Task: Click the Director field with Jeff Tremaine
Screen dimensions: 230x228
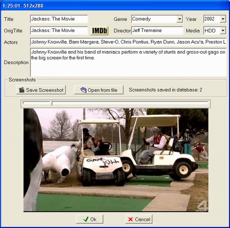Action: [x=157, y=31]
